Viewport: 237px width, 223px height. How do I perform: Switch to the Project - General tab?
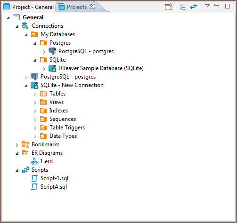tap(29, 7)
